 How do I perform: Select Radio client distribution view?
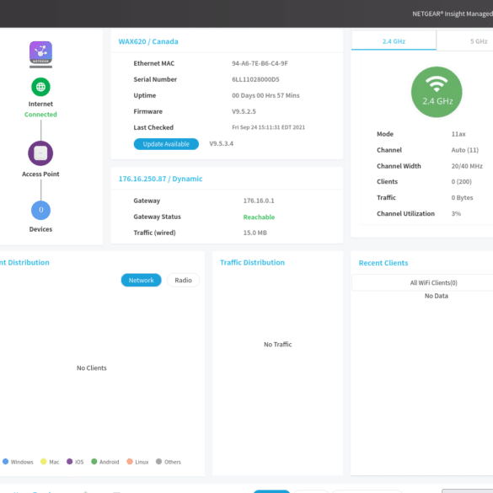[x=184, y=280]
